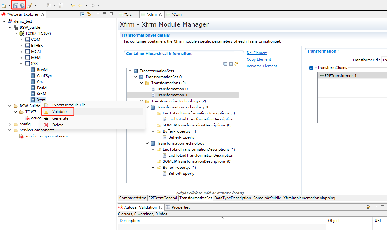Expand all nodes in container hierarchy
Image resolution: width=387 pixels, height=230 pixels.
point(231,64)
